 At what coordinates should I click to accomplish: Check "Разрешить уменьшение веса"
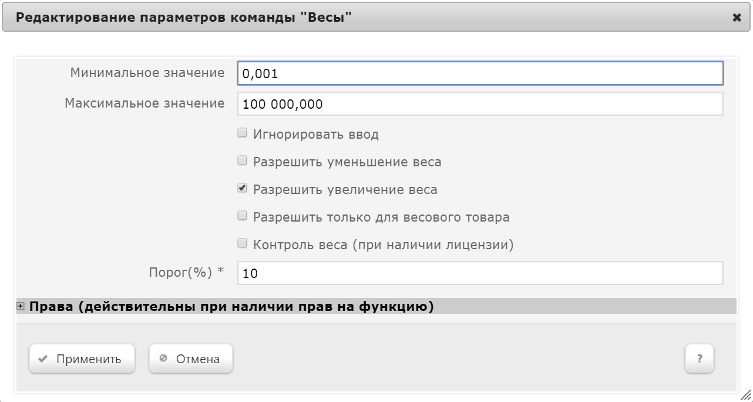[x=241, y=160]
